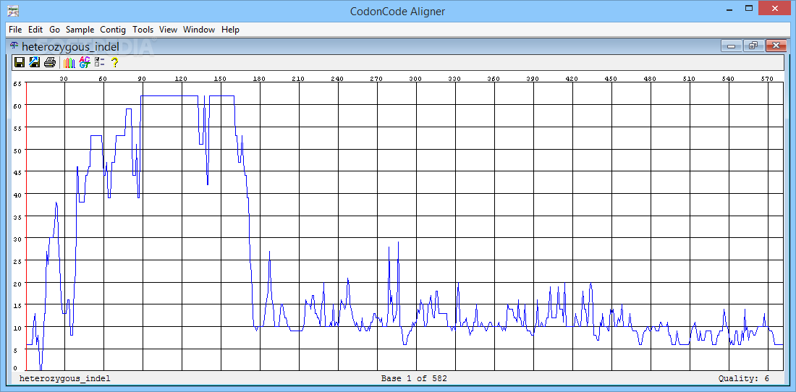This screenshot has height=392, width=796.
Task: Open preferences checklist icon in toolbar
Action: click(x=99, y=62)
